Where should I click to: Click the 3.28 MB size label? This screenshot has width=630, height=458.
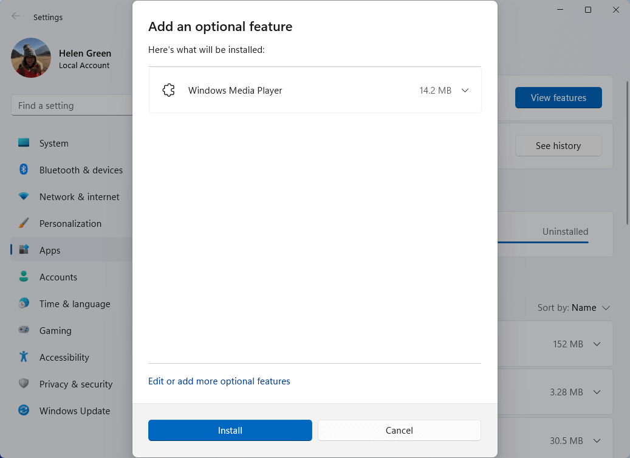(566, 392)
